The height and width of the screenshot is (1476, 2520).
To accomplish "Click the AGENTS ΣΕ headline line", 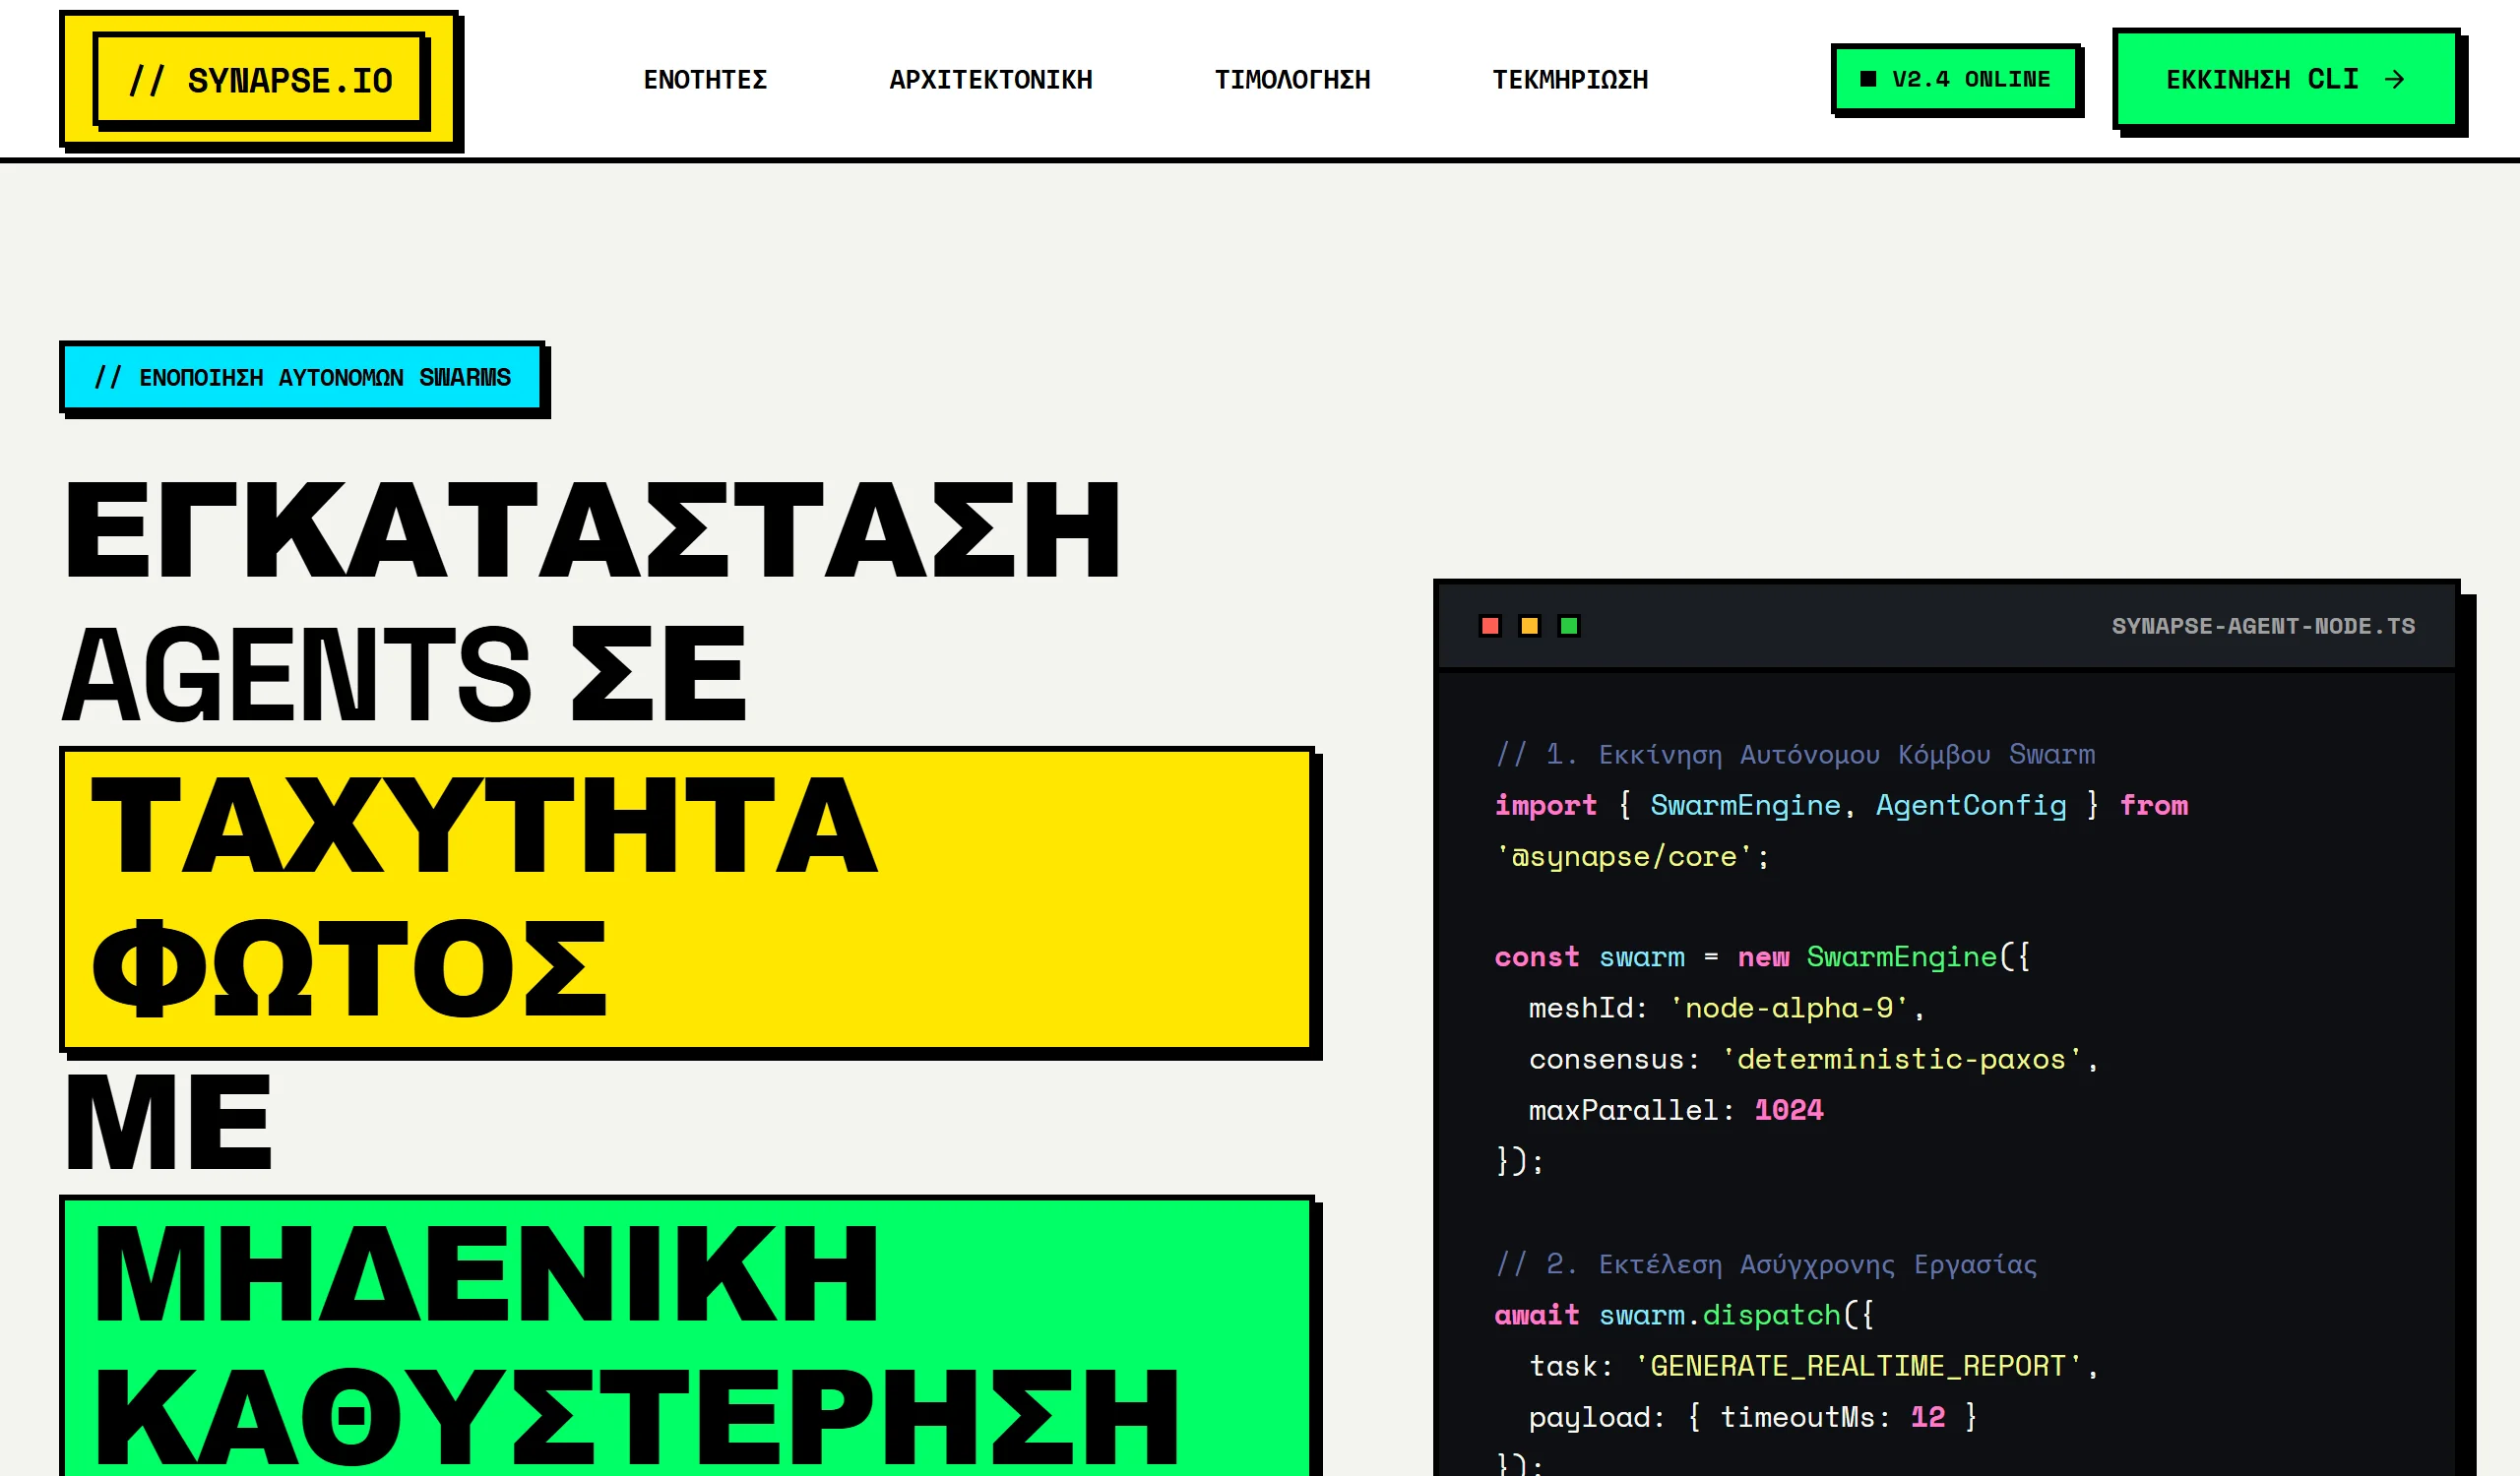I will point(405,673).
